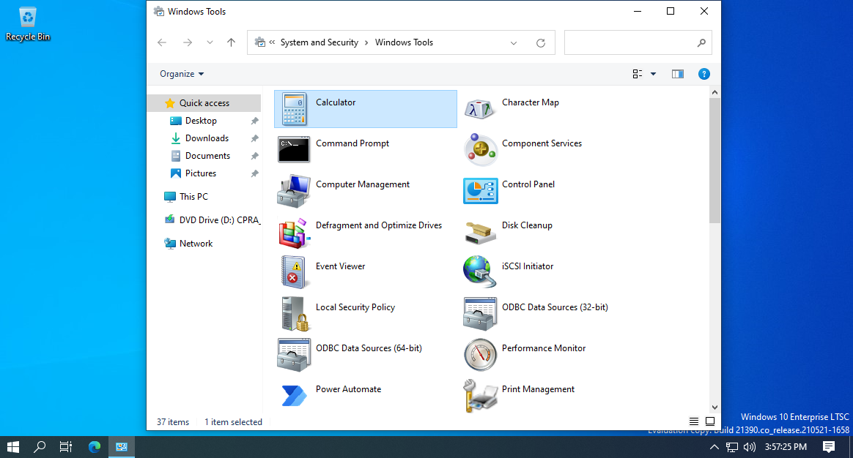Viewport: 853px width, 458px height.
Task: Click the Computer Management icon
Action: point(294,191)
